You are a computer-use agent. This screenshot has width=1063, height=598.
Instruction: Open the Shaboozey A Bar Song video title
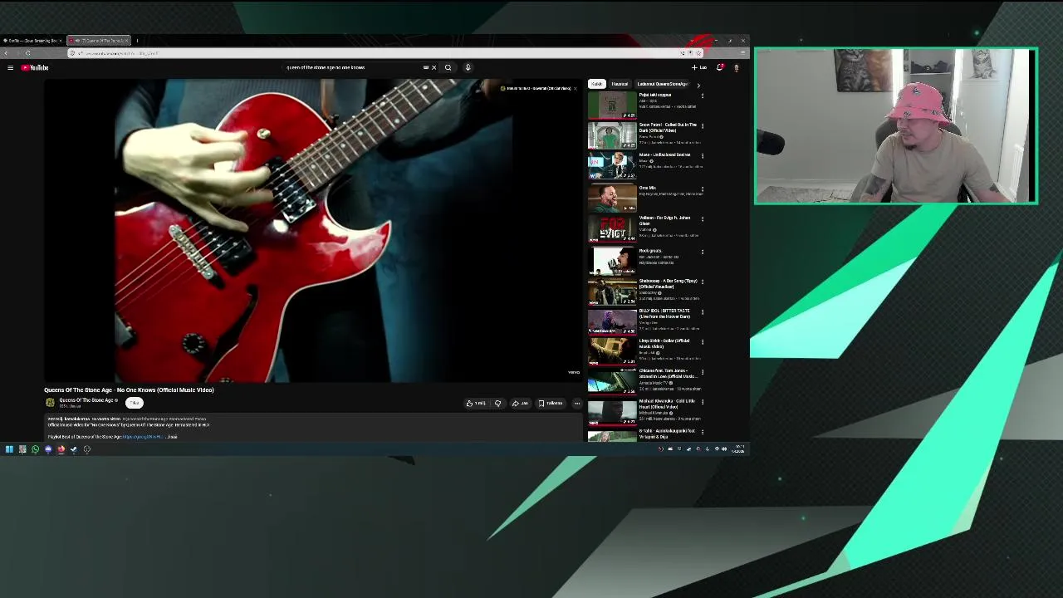coord(668,283)
